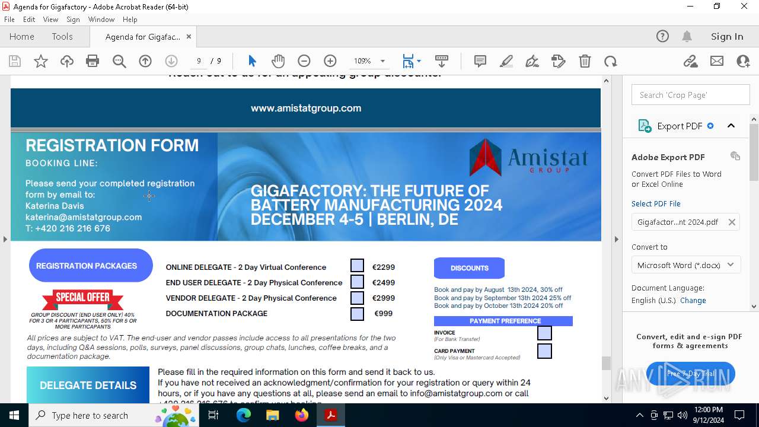This screenshot has height=427, width=759.
Task: Click the copy icon beside Adobe Export PDF
Action: click(x=735, y=156)
